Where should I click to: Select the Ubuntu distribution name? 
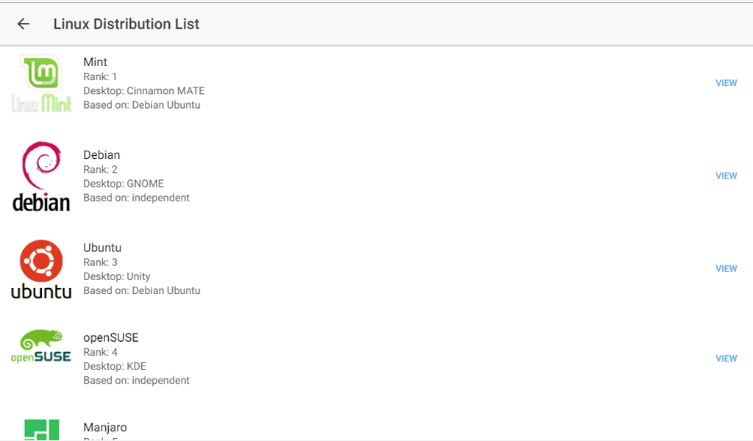[x=102, y=248]
